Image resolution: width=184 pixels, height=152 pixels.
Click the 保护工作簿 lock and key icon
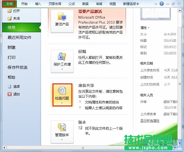62,56
